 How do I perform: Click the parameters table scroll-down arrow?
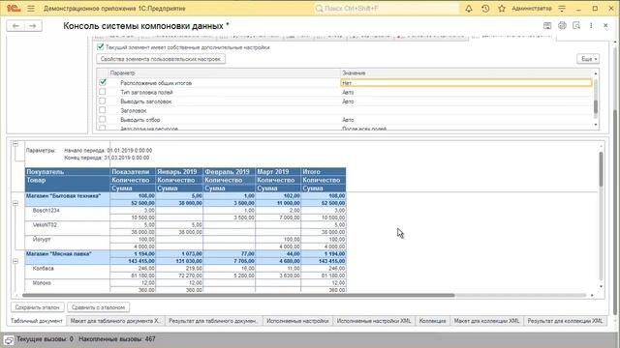596,125
